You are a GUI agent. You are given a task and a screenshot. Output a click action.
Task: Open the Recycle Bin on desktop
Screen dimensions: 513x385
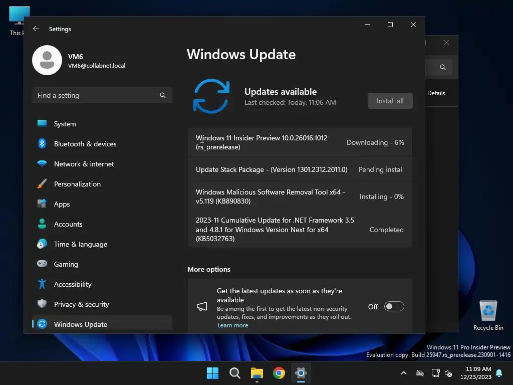tap(488, 315)
